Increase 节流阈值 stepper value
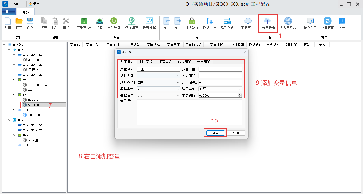363x194 pixels. (240, 94)
